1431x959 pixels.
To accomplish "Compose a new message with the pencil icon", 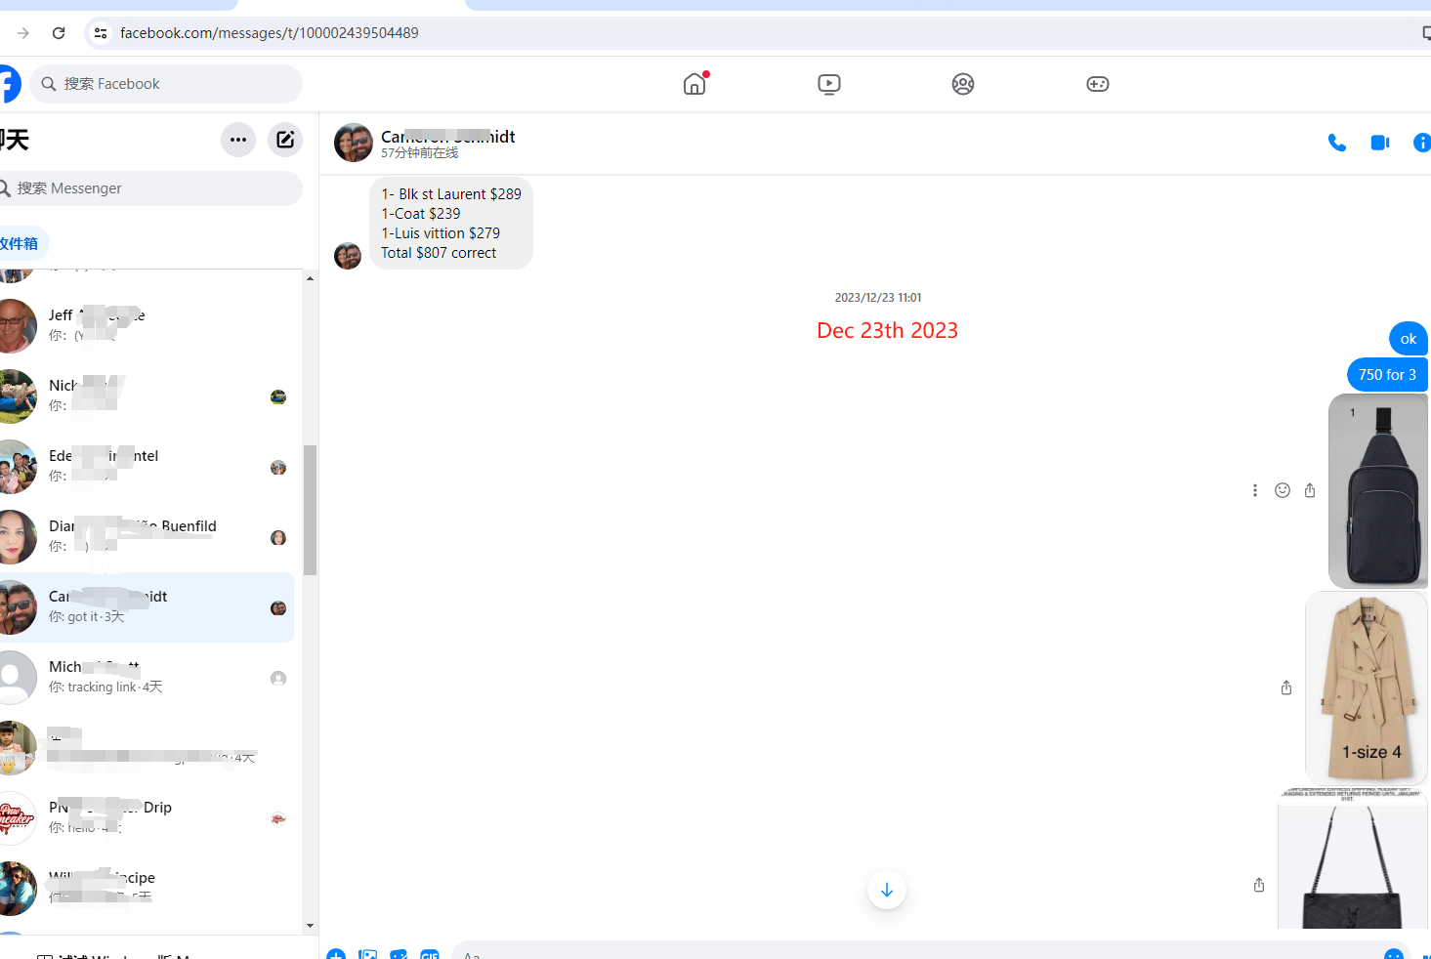I will point(285,140).
